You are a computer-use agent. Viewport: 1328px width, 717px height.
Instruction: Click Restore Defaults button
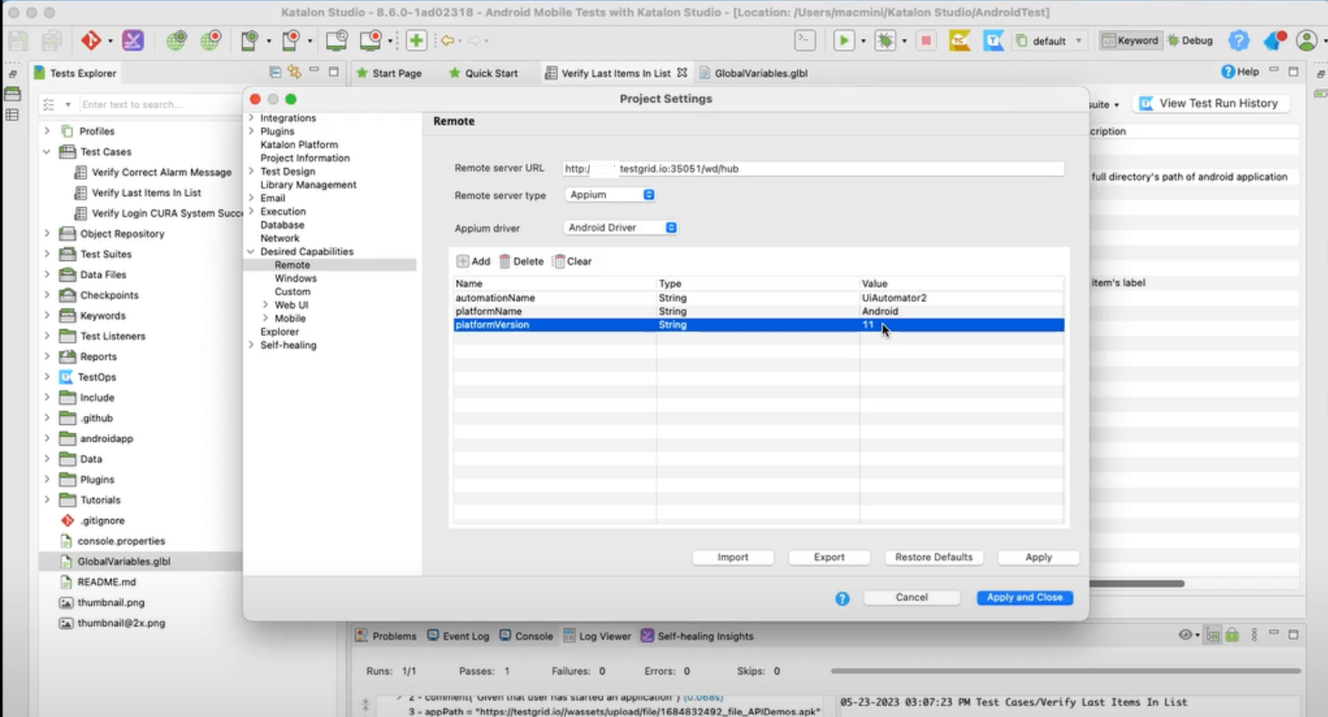point(934,557)
